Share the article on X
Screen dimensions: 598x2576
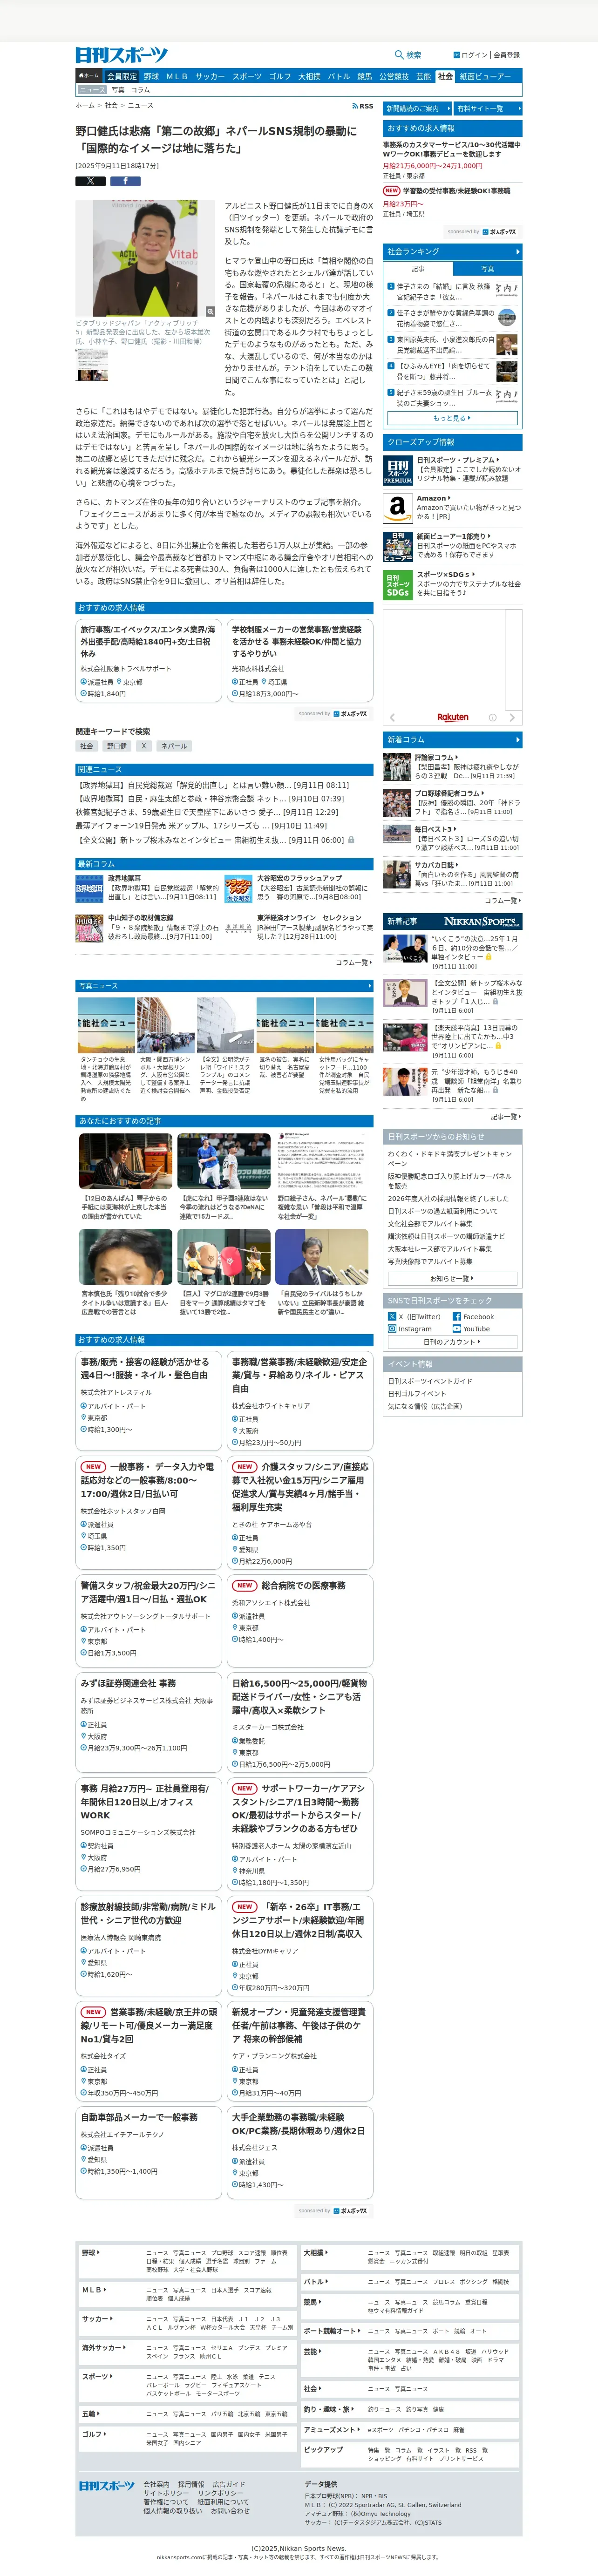[90, 181]
